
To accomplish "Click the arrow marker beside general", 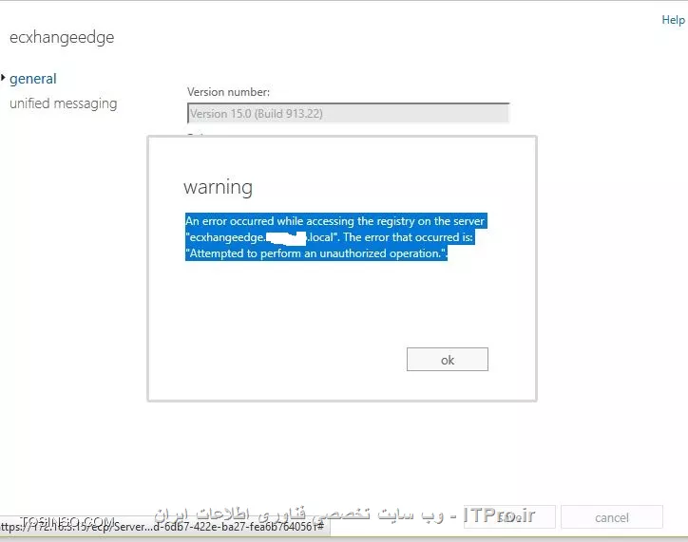I will point(3,78).
